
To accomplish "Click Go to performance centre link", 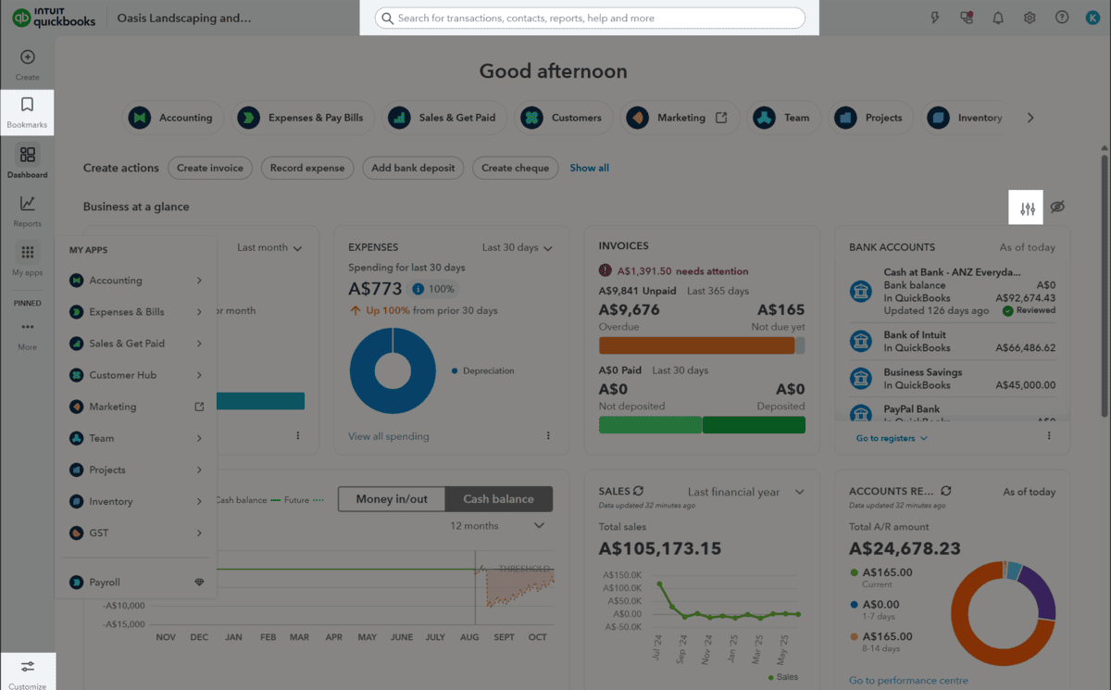I will point(908,681).
